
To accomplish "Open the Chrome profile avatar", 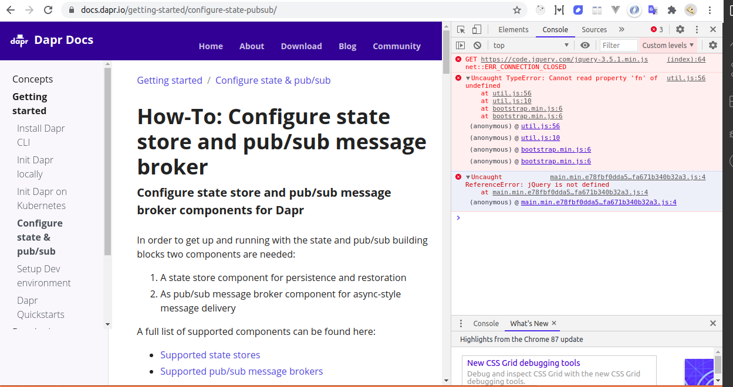I will pos(691,10).
